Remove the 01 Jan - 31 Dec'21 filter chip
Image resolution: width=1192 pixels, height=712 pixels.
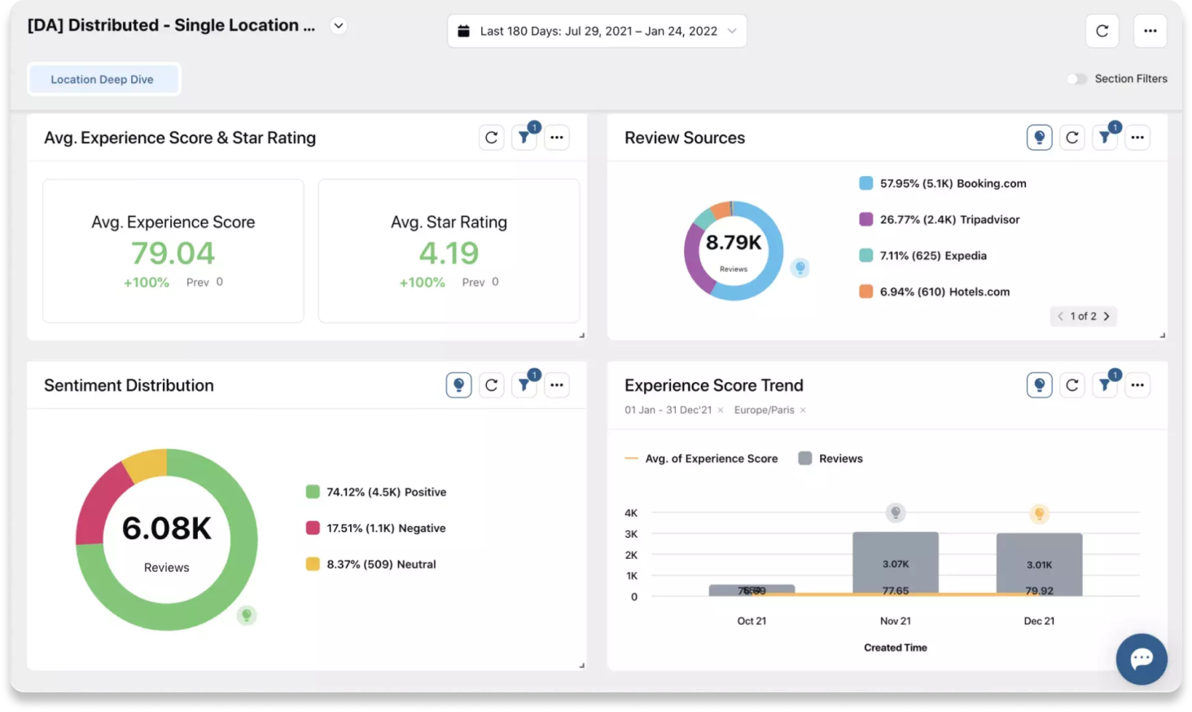[x=721, y=411]
